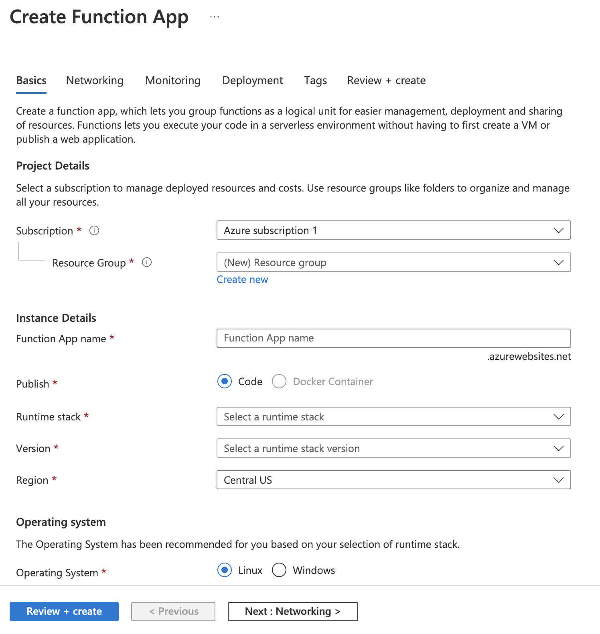Open the ellipsis menu beside Create Function App
This screenshot has width=600, height=634.
click(215, 17)
